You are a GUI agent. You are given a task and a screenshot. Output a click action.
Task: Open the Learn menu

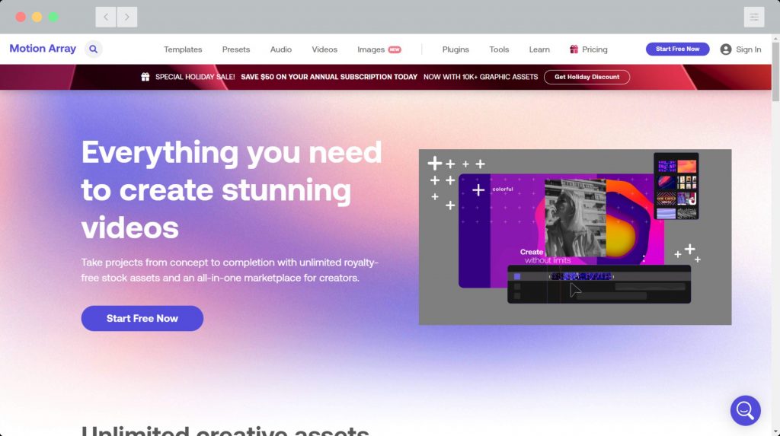coord(539,49)
